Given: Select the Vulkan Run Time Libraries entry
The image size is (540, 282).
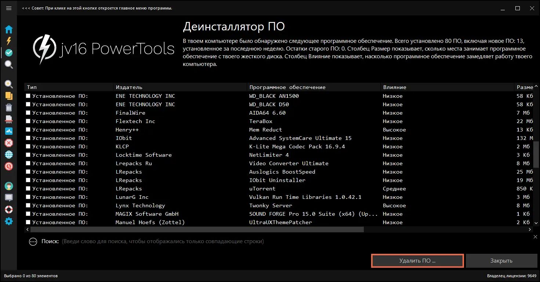Looking at the screenshot, I should (305, 197).
